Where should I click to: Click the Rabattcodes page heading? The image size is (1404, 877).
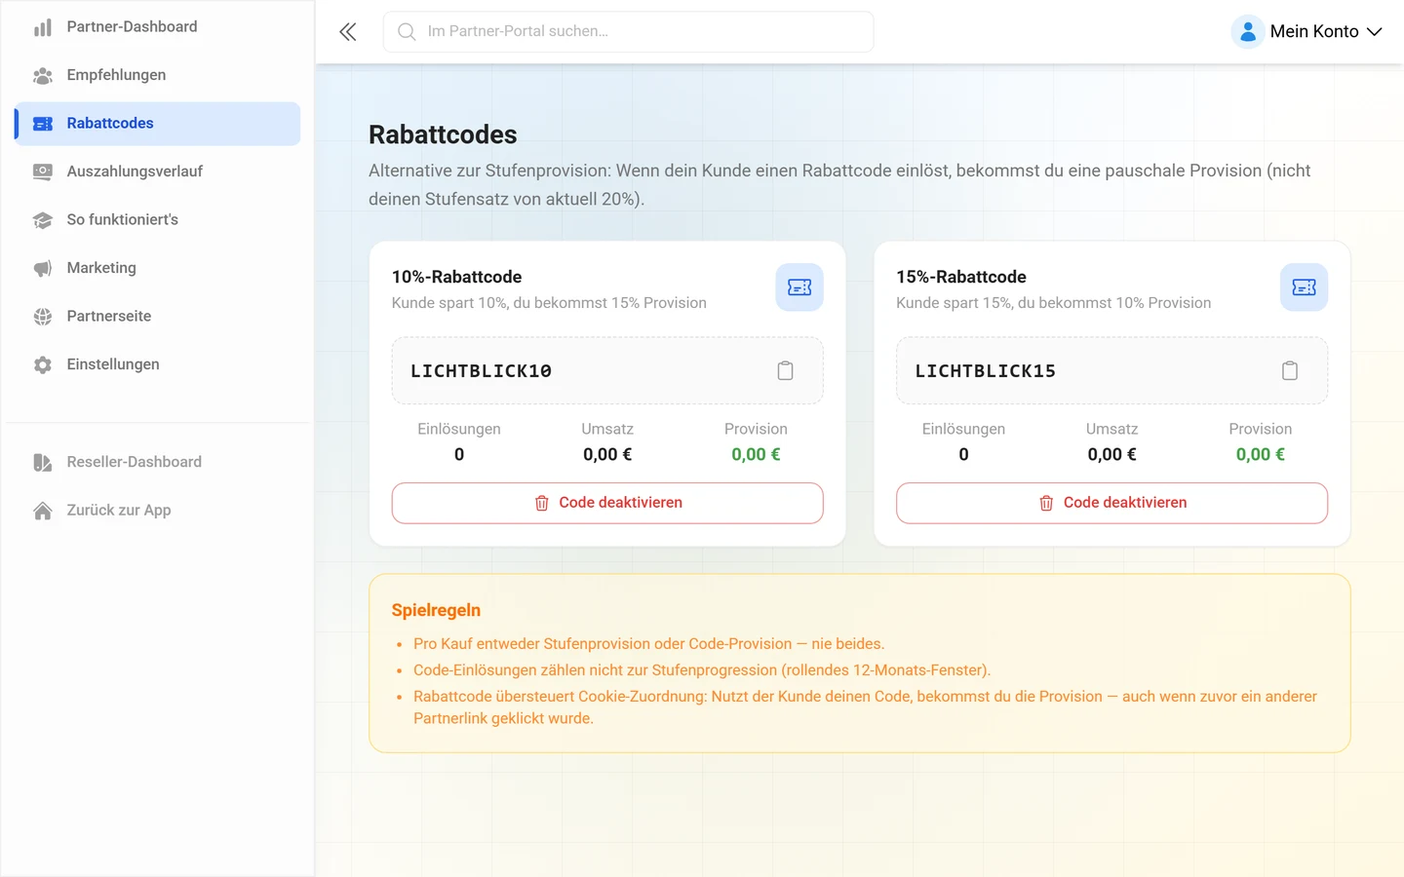click(443, 134)
